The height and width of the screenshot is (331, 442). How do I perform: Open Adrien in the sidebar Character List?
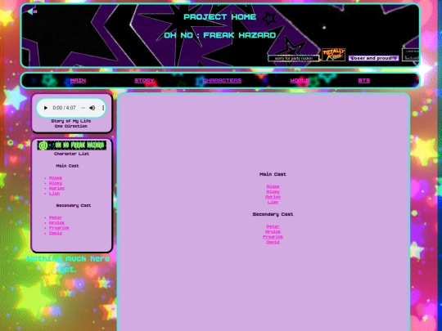[x=56, y=188]
